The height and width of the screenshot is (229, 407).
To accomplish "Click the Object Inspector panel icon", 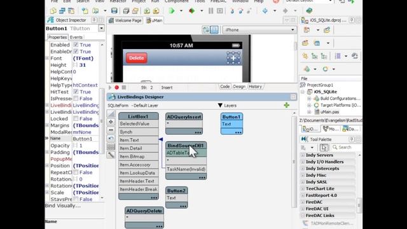I will (x=51, y=20).
